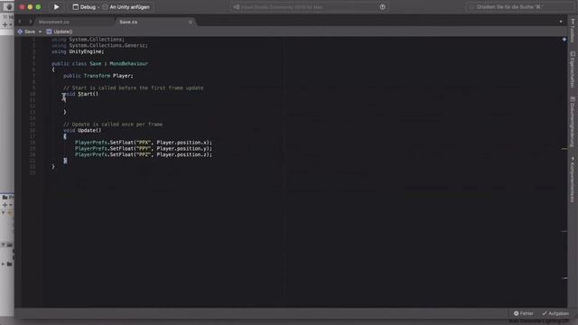This screenshot has height=325, width=578.
Task: Run the project with the play button
Action: pyautogui.click(x=56, y=6)
